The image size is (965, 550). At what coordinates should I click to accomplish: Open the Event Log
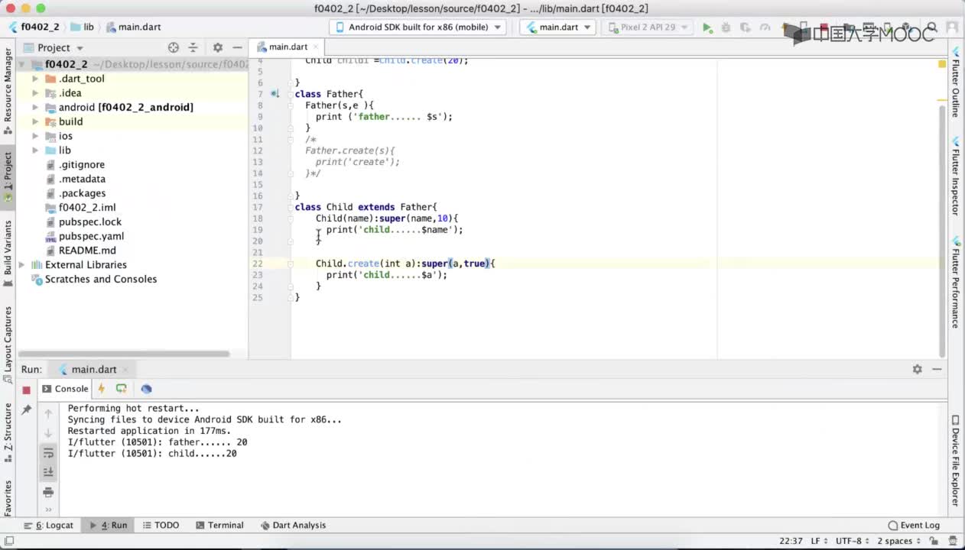click(x=914, y=526)
